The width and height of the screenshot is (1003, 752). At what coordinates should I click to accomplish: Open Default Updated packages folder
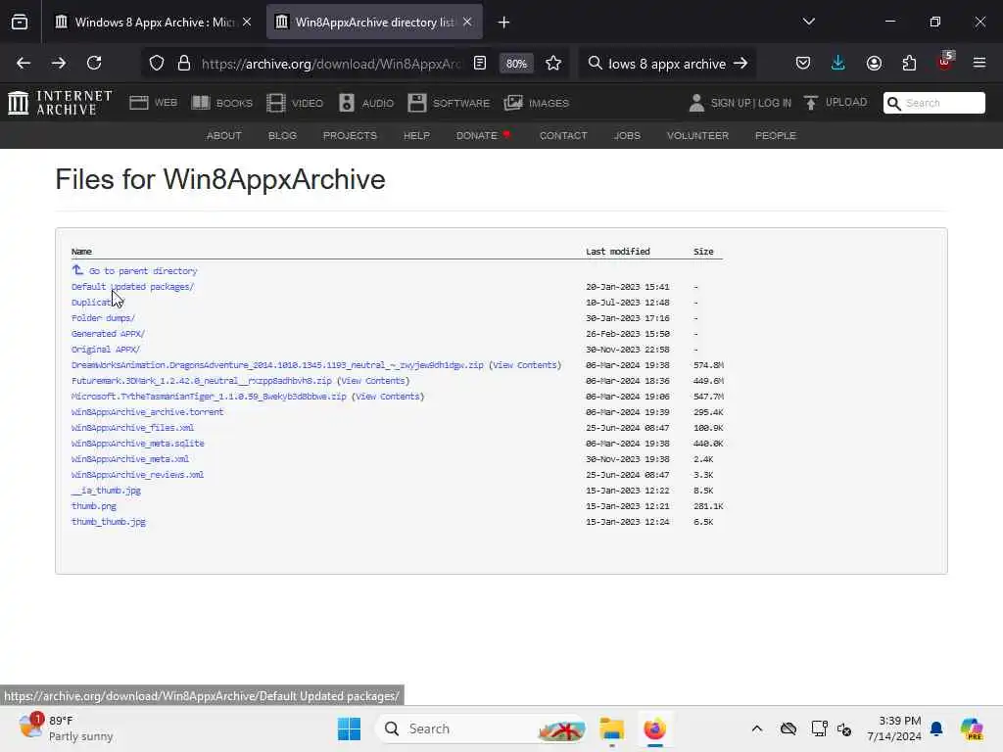click(x=132, y=287)
